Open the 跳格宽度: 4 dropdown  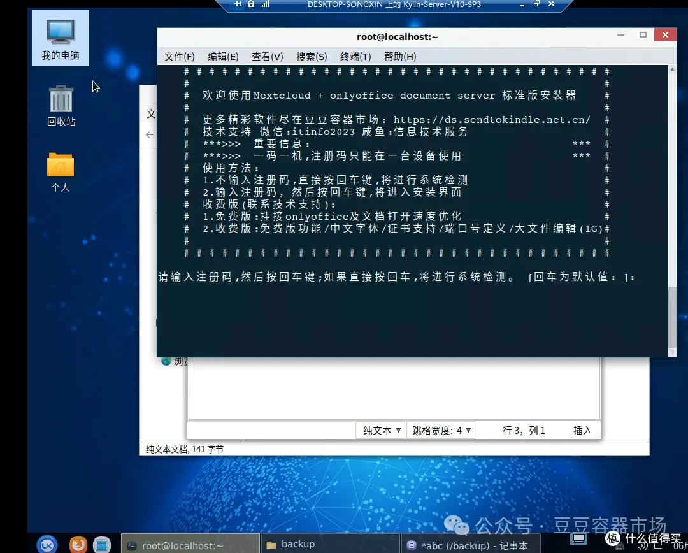click(x=441, y=431)
